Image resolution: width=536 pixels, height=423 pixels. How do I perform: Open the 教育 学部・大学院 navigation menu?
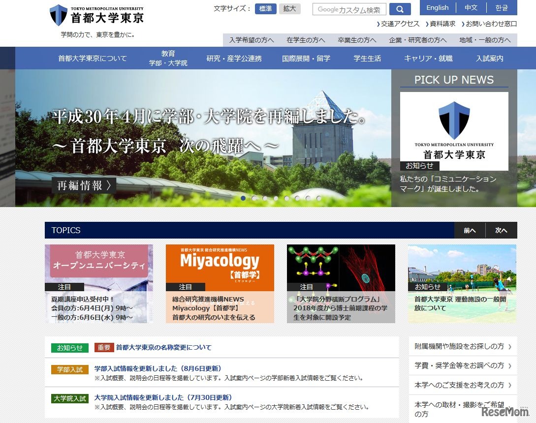click(x=167, y=58)
